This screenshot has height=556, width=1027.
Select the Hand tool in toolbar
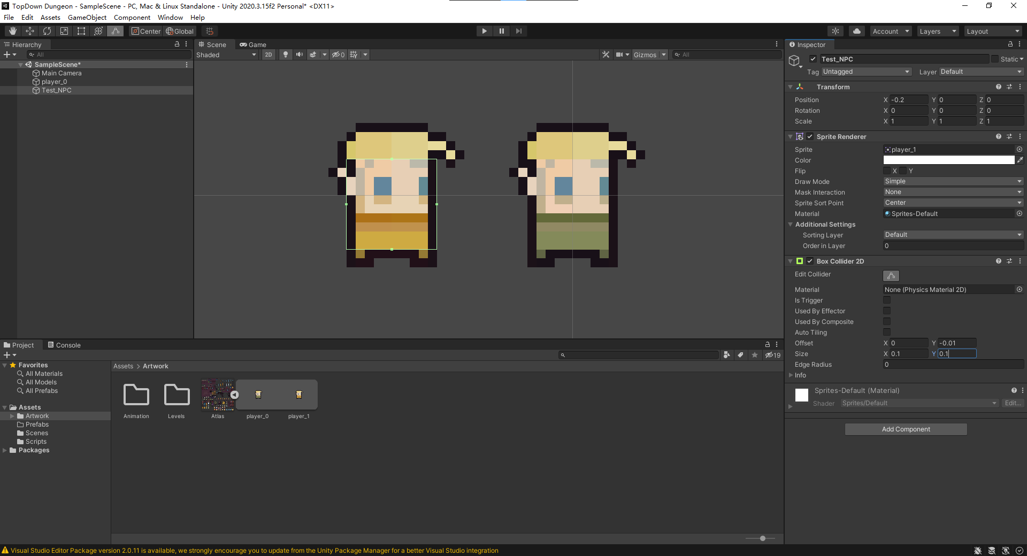[x=13, y=31]
